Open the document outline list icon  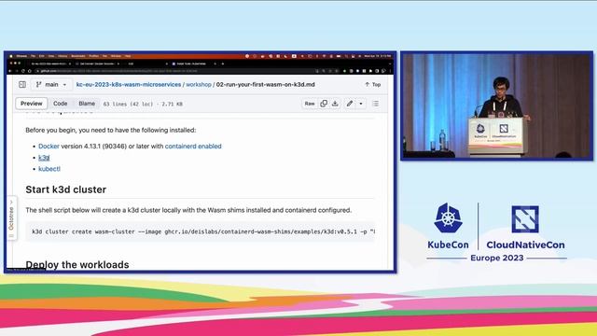point(376,104)
